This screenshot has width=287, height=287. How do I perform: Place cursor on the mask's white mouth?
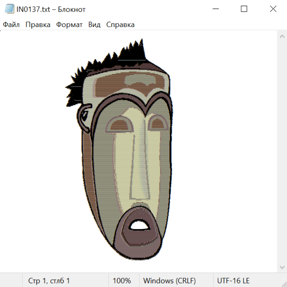[x=139, y=225]
